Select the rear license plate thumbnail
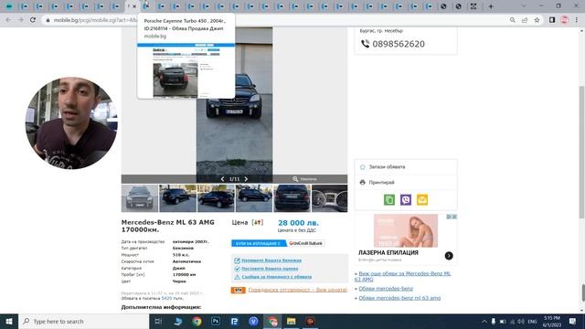 click(292, 198)
